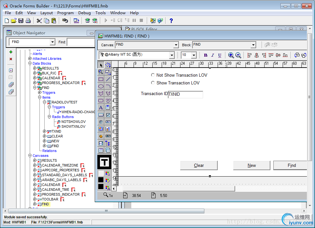This screenshot has width=315, height=228.
Task: Toggle italic text formatting
Action: [212, 55]
